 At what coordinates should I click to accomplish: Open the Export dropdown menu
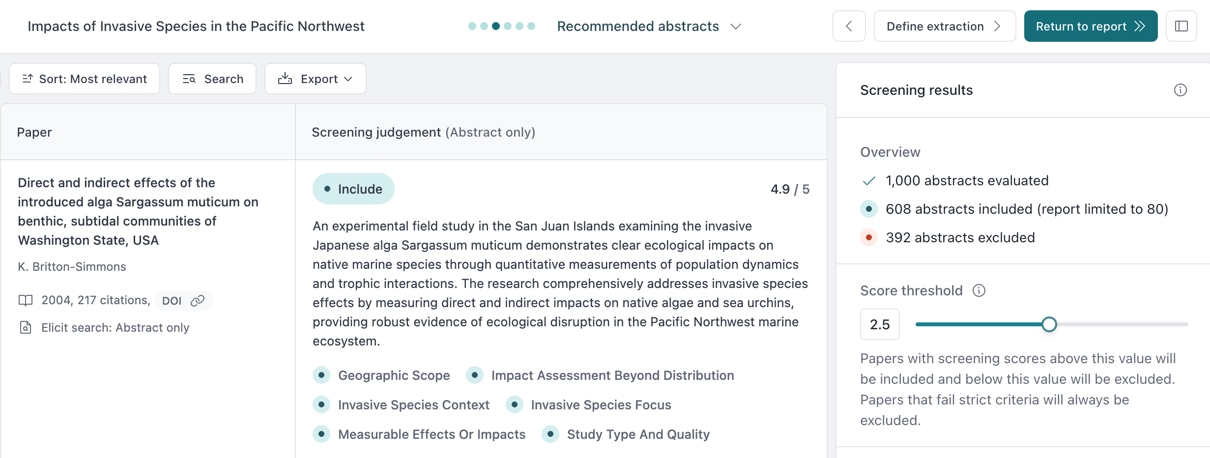[316, 79]
